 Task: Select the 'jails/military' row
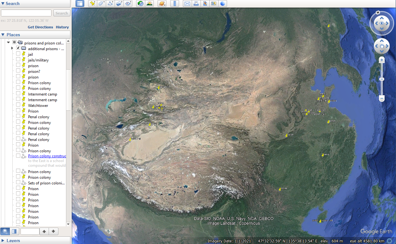click(x=38, y=60)
